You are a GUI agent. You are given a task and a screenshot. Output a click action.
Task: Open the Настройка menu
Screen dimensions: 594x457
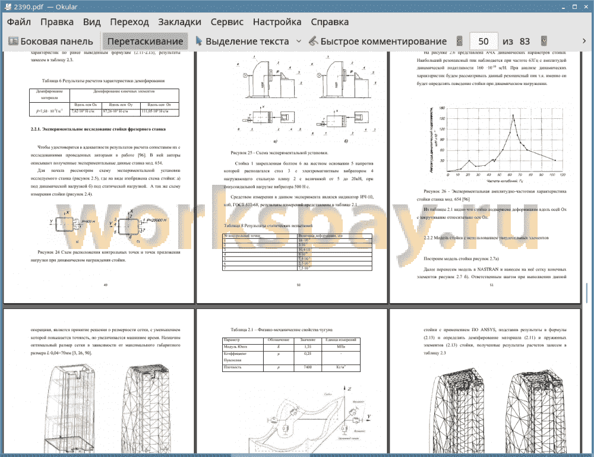point(277,22)
